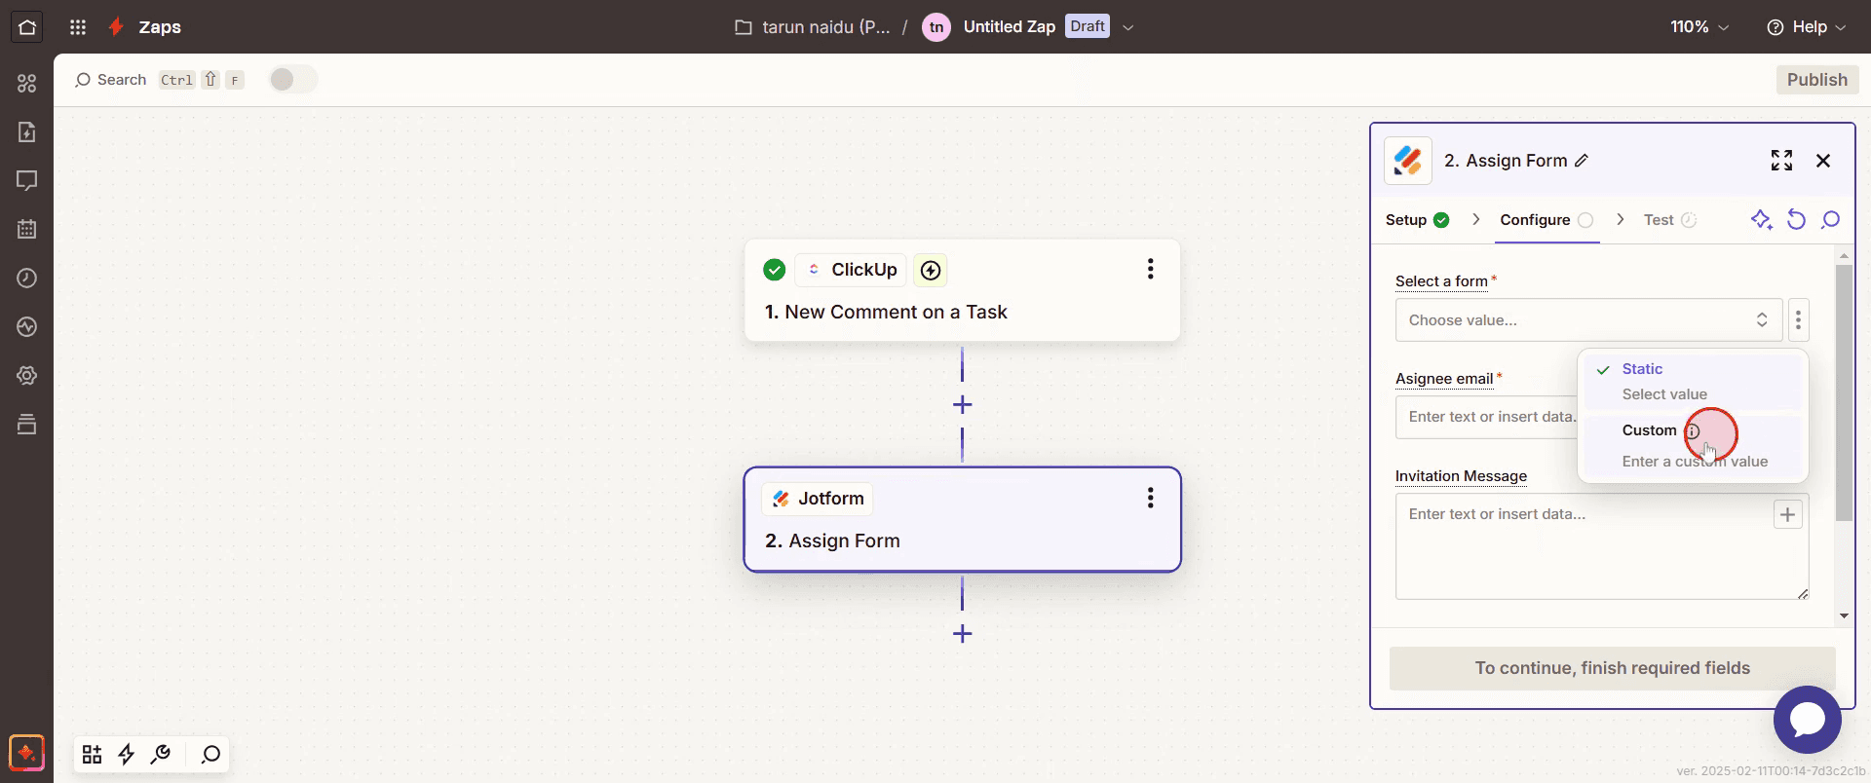This screenshot has width=1871, height=783.
Task: Click the Invitation Message text area
Action: (x=1602, y=546)
